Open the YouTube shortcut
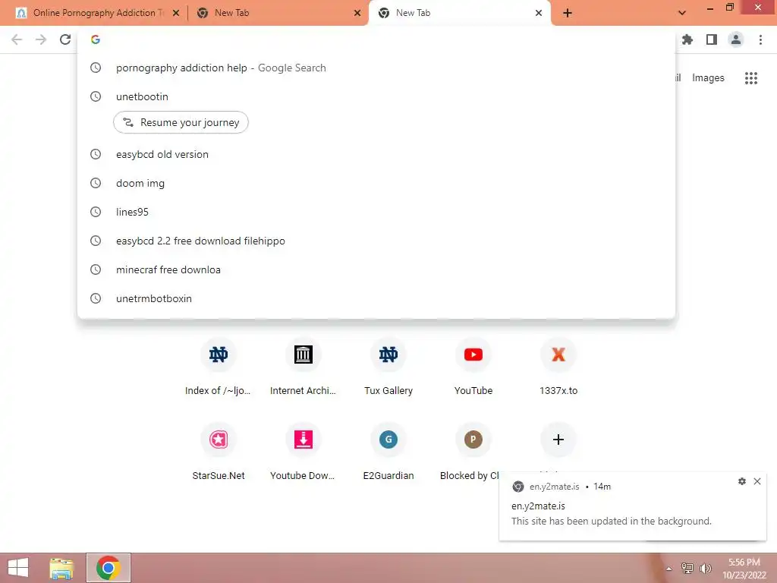Viewport: 777px width, 583px height. 473,367
